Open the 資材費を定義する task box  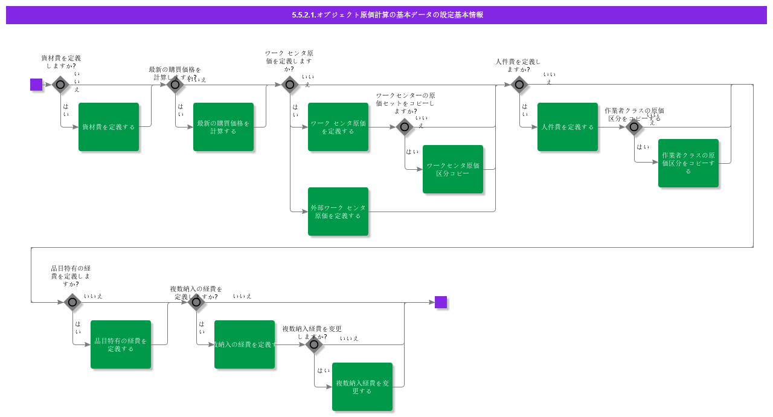(109, 127)
